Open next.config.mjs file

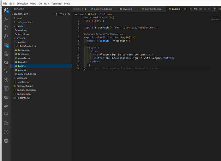point(25,86)
